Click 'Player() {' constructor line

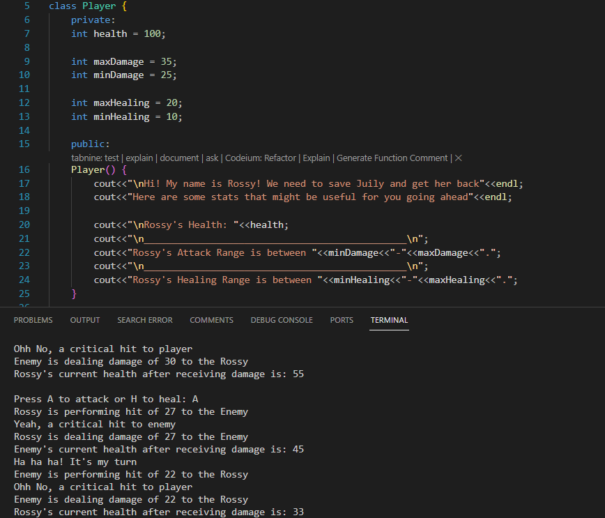click(99, 170)
